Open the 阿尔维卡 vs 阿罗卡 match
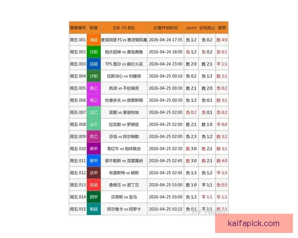298x238 pixels. (124, 209)
